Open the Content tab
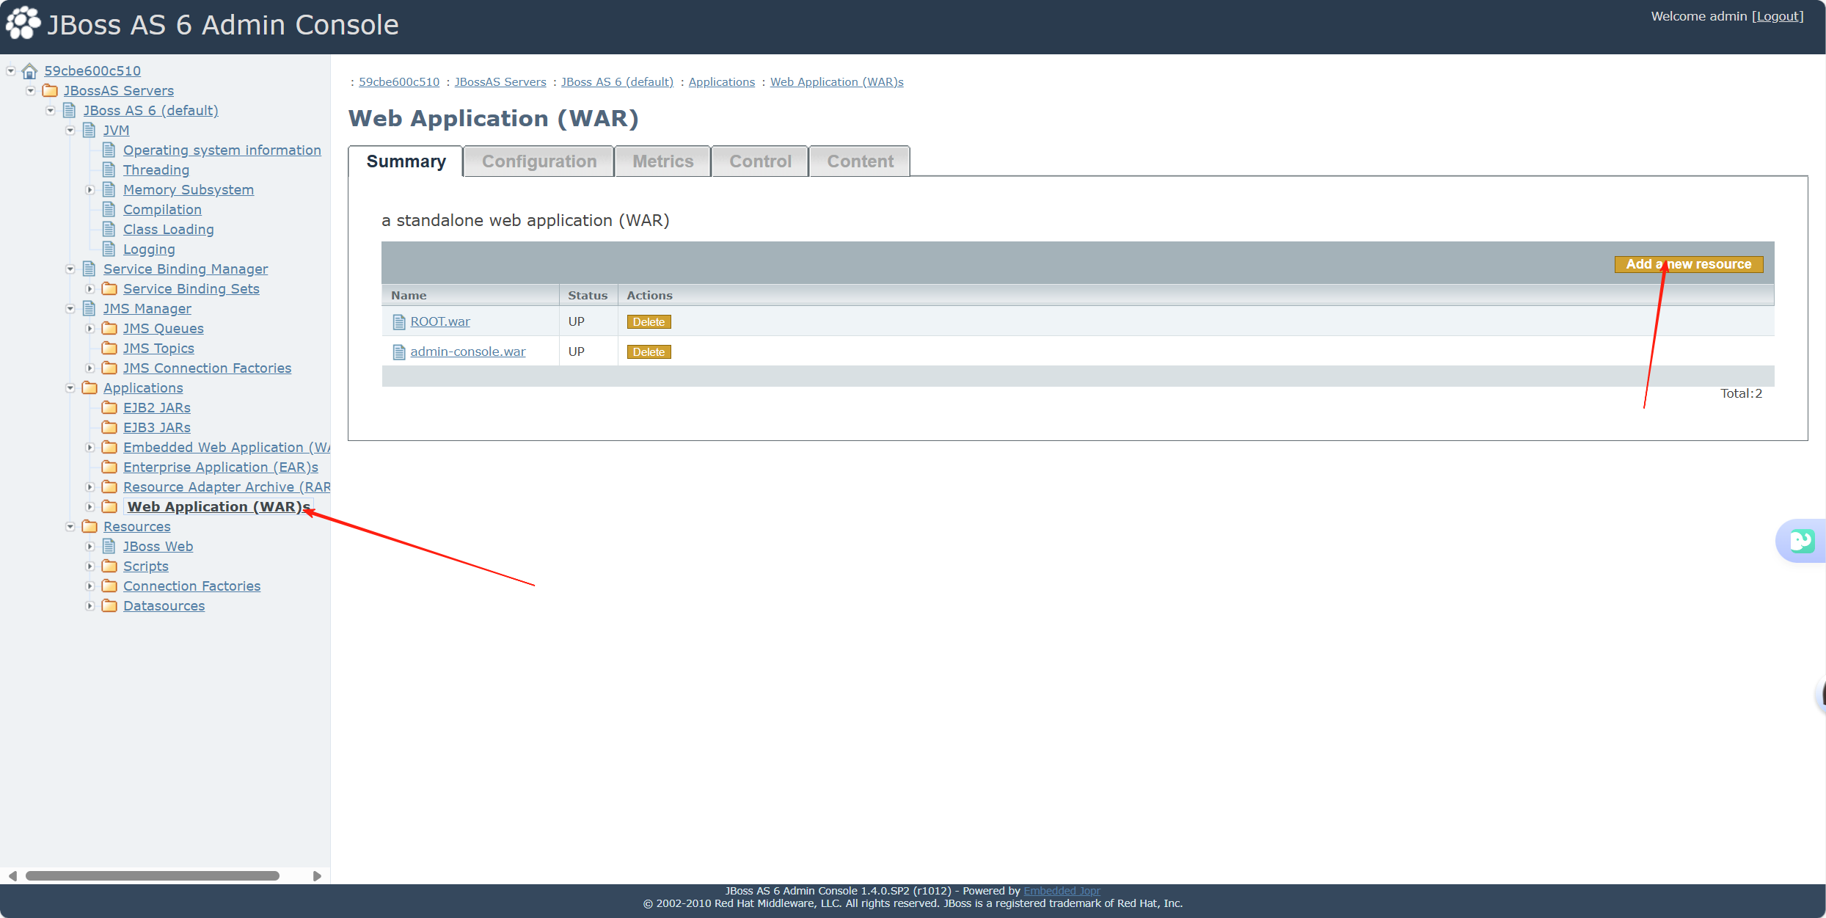The width and height of the screenshot is (1826, 918). point(860,161)
